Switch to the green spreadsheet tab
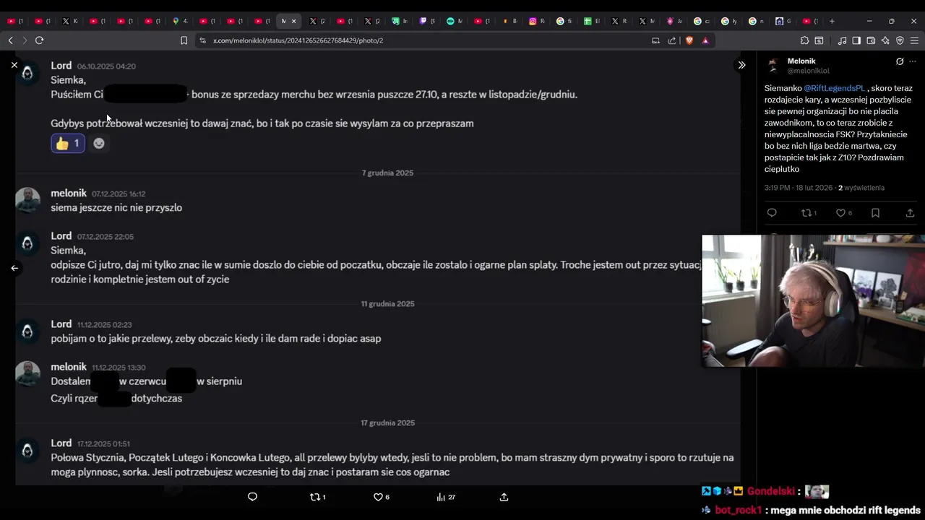 point(592,21)
